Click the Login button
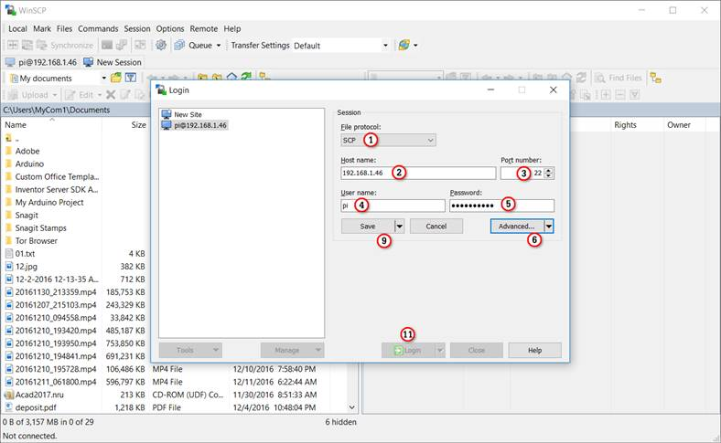 (x=408, y=350)
